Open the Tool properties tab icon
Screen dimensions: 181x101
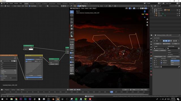point(151,39)
